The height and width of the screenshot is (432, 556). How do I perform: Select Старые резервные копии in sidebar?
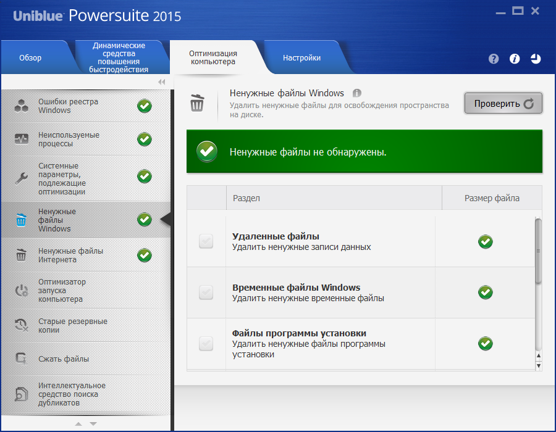pyautogui.click(x=72, y=325)
